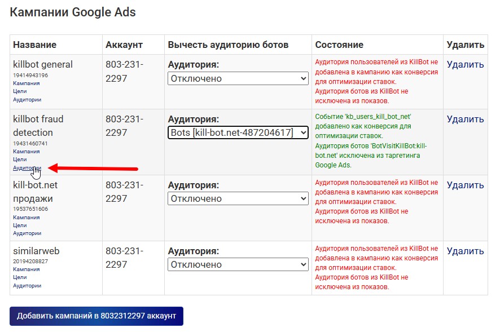
Task: Click campaign ID 19431460741
Action: click(30, 143)
